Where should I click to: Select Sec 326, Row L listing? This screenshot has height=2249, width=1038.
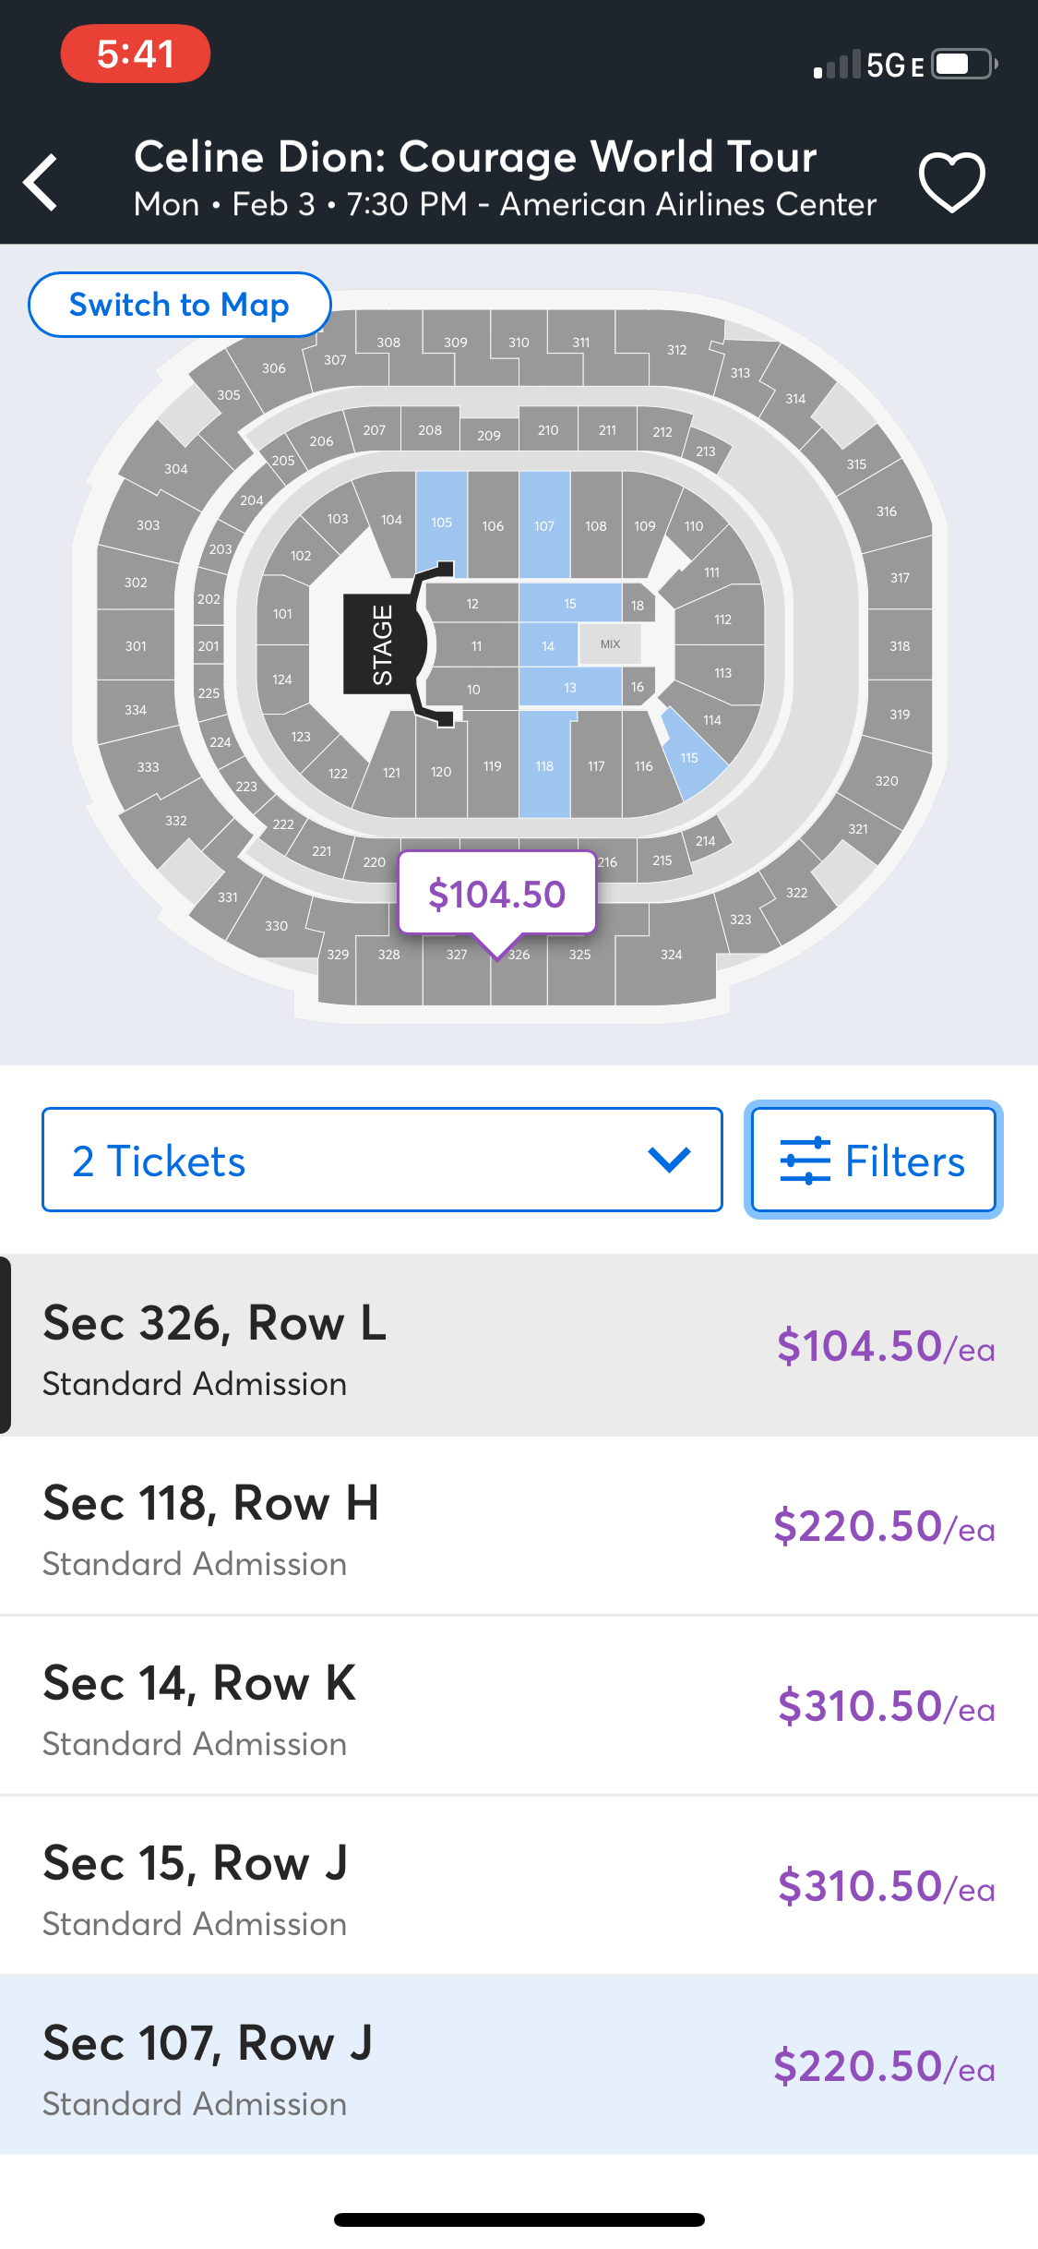click(x=519, y=1344)
